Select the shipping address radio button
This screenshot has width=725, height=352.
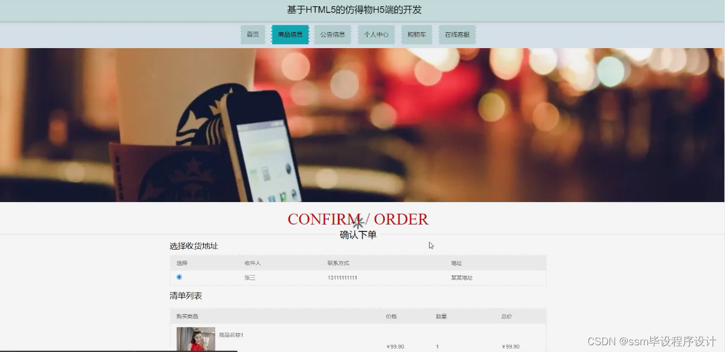[179, 277]
